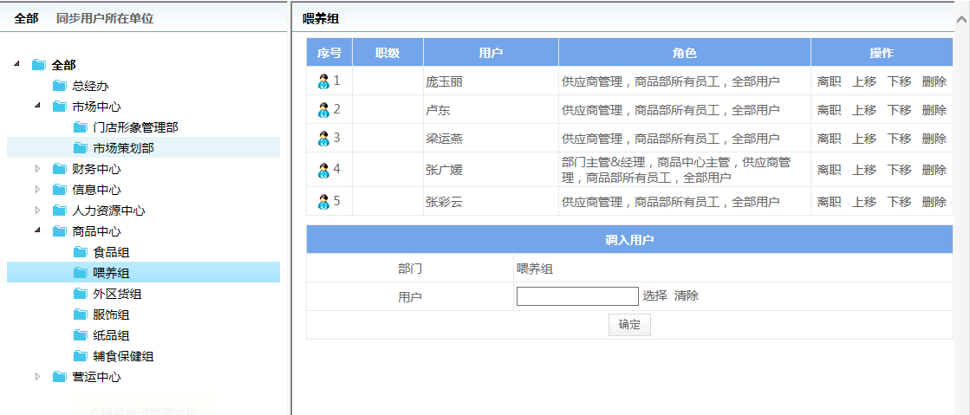Select 食品组 in the department tree
Viewport: 970px width, 415px height.
[111, 252]
